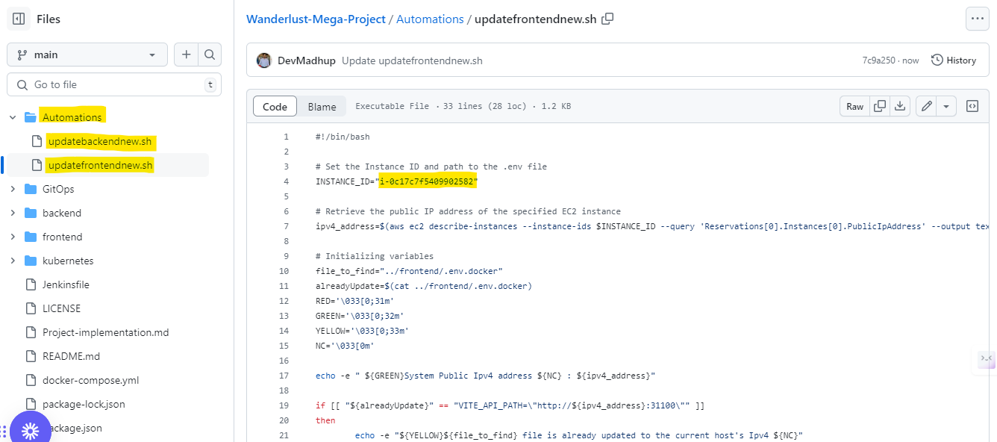This screenshot has width=997, height=442.
Task: Add a file with the plus icon
Action: click(186, 55)
